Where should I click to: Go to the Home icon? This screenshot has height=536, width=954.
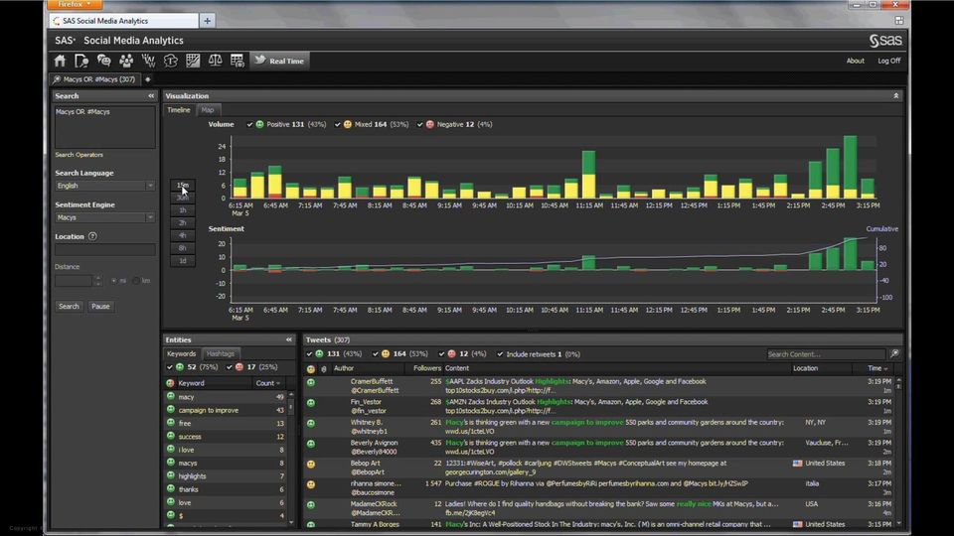coord(60,61)
